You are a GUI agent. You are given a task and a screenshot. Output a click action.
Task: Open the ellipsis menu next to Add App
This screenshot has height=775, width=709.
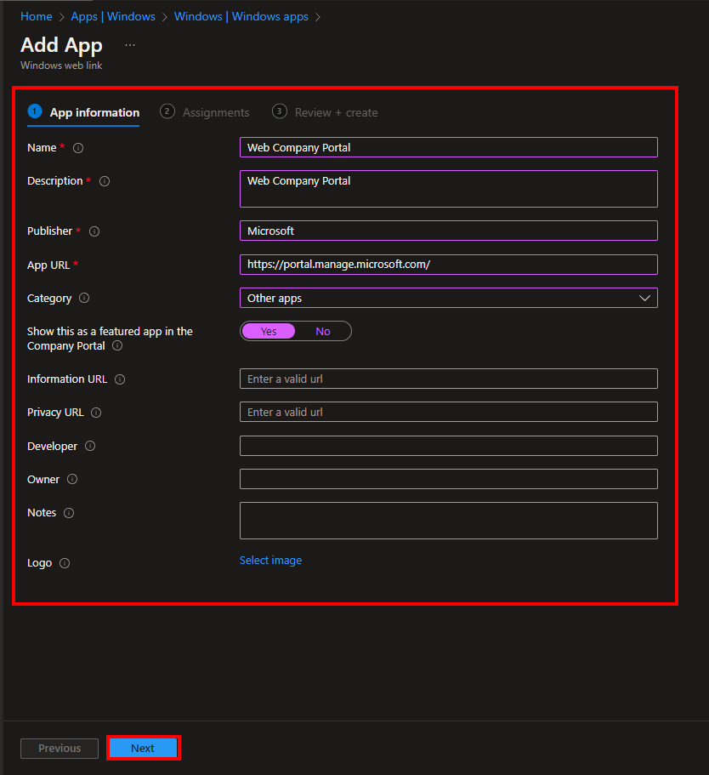[x=130, y=45]
